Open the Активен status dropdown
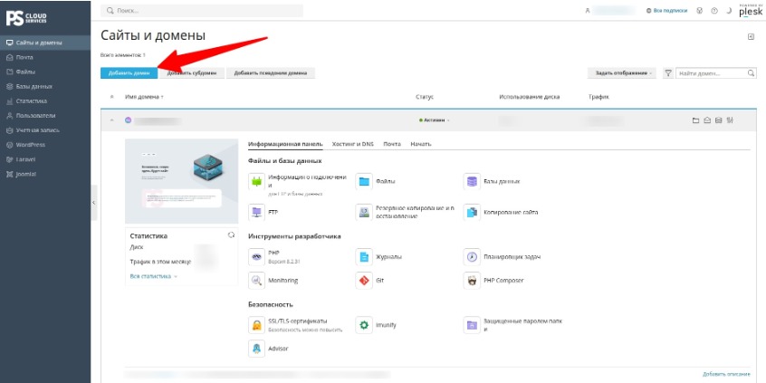This screenshot has width=766, height=383. pyautogui.click(x=435, y=120)
